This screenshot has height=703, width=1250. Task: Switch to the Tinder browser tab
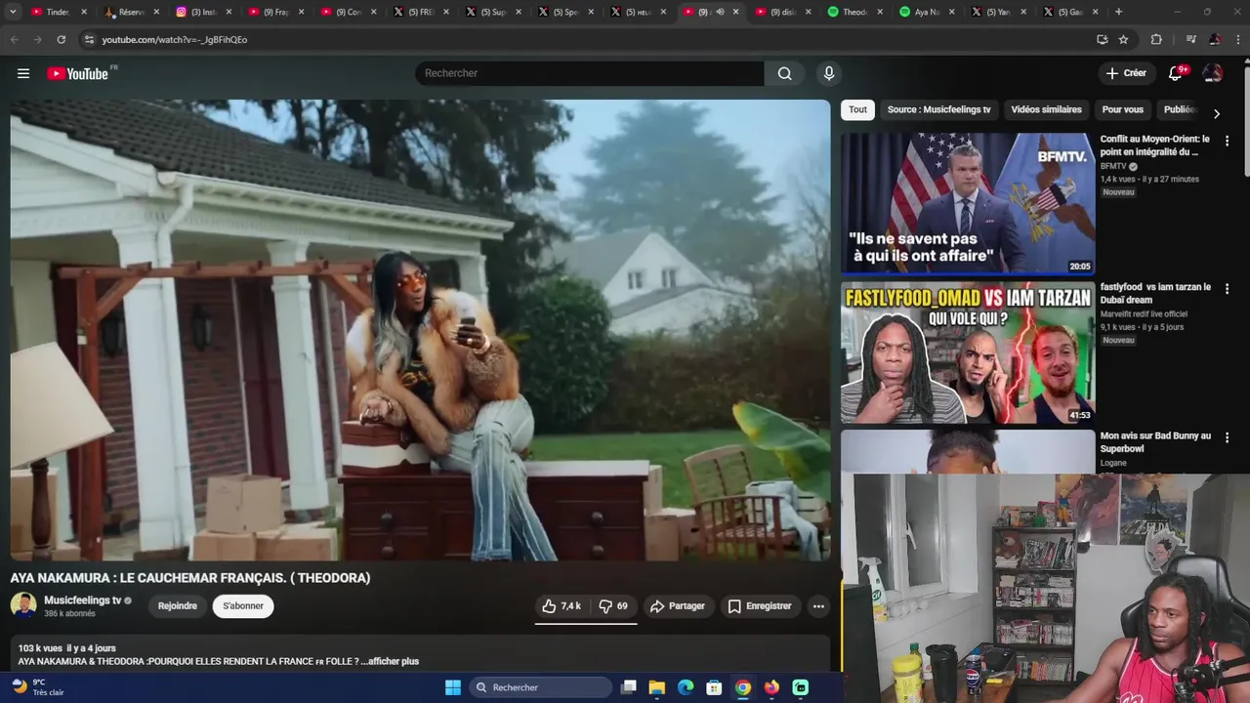pyautogui.click(x=59, y=12)
